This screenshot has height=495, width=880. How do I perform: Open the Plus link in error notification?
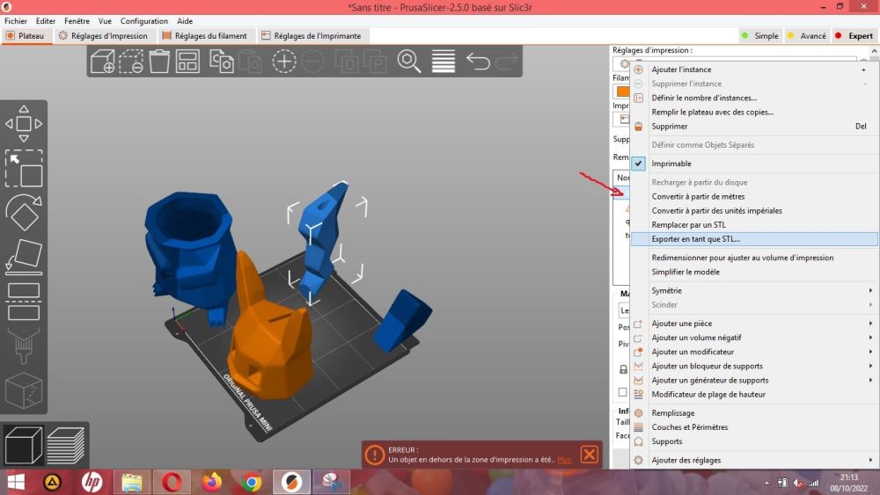pos(564,460)
